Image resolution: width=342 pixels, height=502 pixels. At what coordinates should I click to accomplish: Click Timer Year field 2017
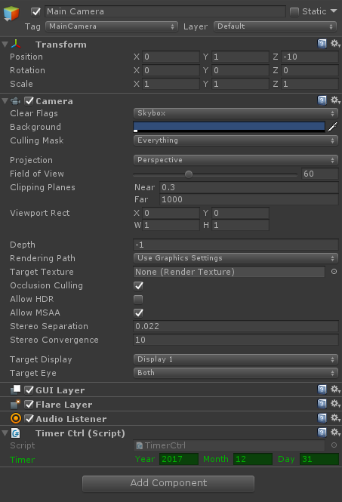tap(179, 459)
